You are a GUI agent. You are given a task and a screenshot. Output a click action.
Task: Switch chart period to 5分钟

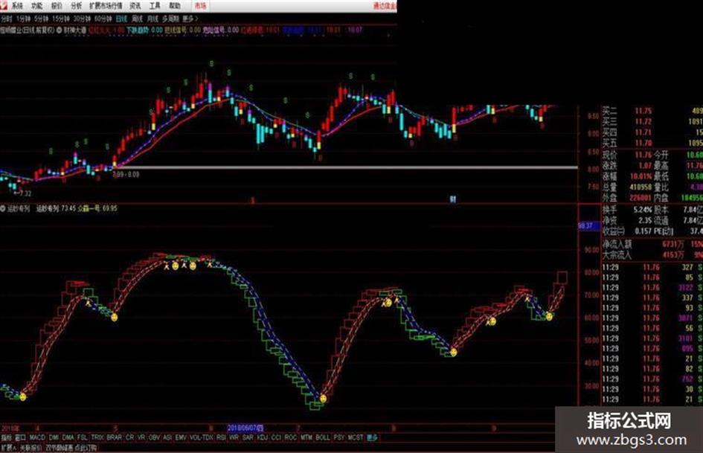[x=41, y=19]
